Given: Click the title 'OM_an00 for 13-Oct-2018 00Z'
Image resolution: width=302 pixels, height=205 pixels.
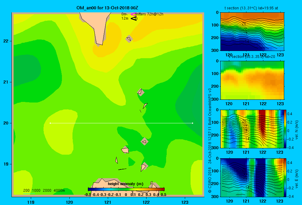Looking at the screenshot, I should (x=107, y=8).
